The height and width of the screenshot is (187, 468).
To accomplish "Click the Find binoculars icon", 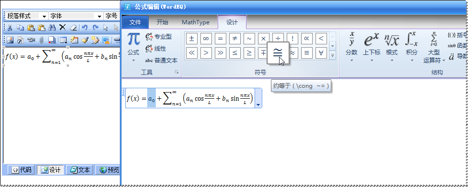I will tap(52, 28).
